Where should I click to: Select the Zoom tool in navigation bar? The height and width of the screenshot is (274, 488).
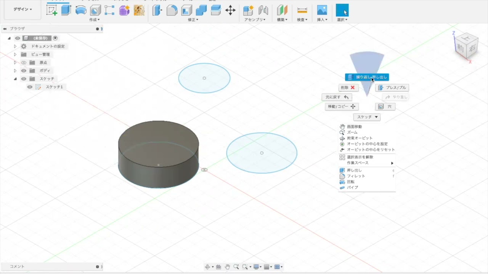pyautogui.click(x=236, y=267)
